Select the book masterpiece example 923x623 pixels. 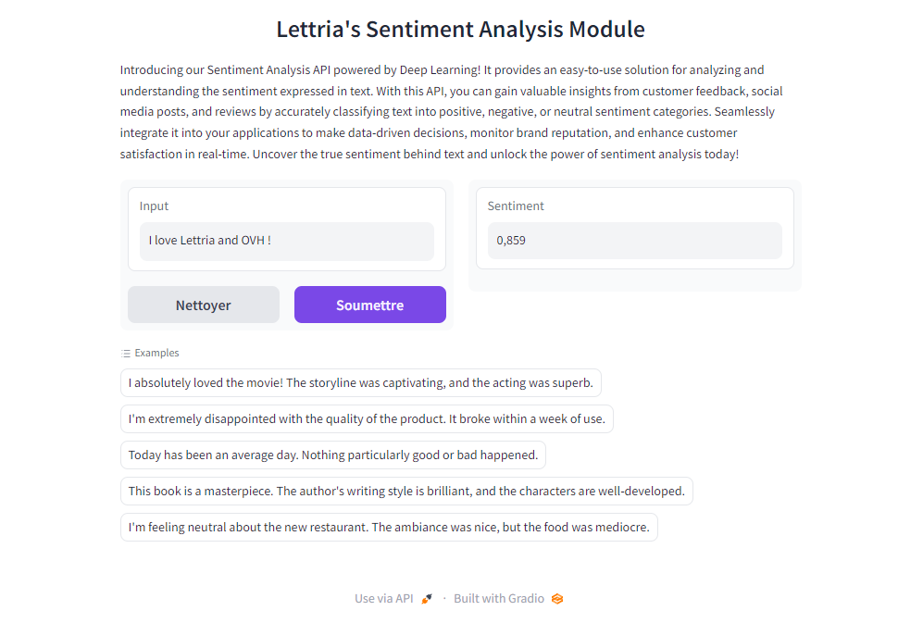(x=405, y=491)
